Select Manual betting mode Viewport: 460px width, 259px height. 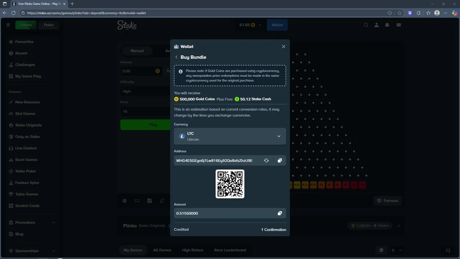pos(137,51)
